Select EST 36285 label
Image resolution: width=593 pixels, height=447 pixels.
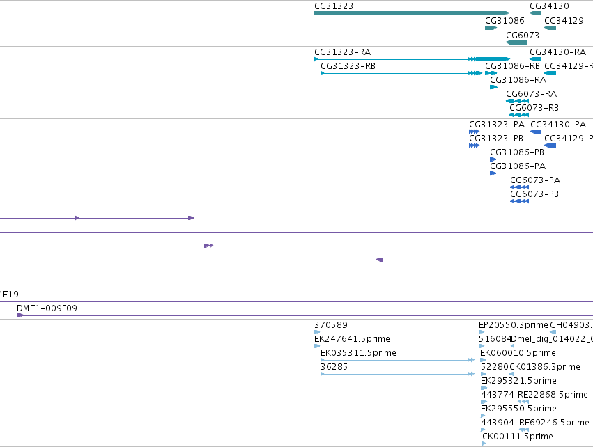[334, 367]
